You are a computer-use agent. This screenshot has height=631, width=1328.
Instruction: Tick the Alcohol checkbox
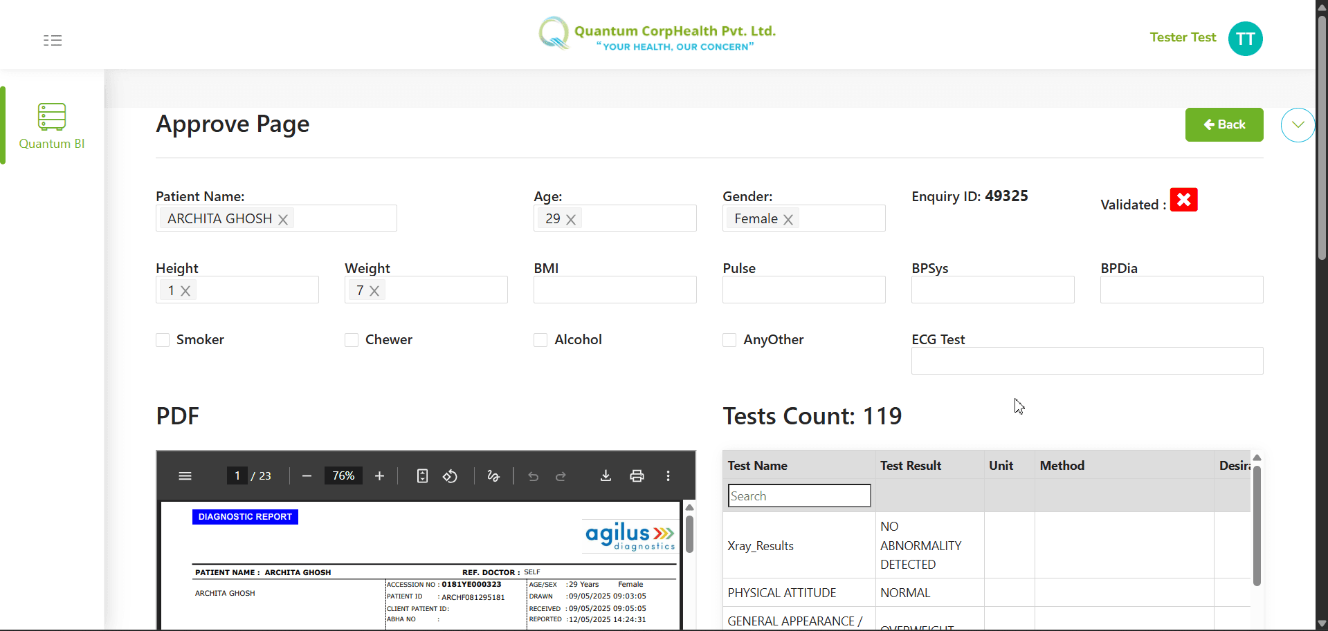[x=540, y=340]
